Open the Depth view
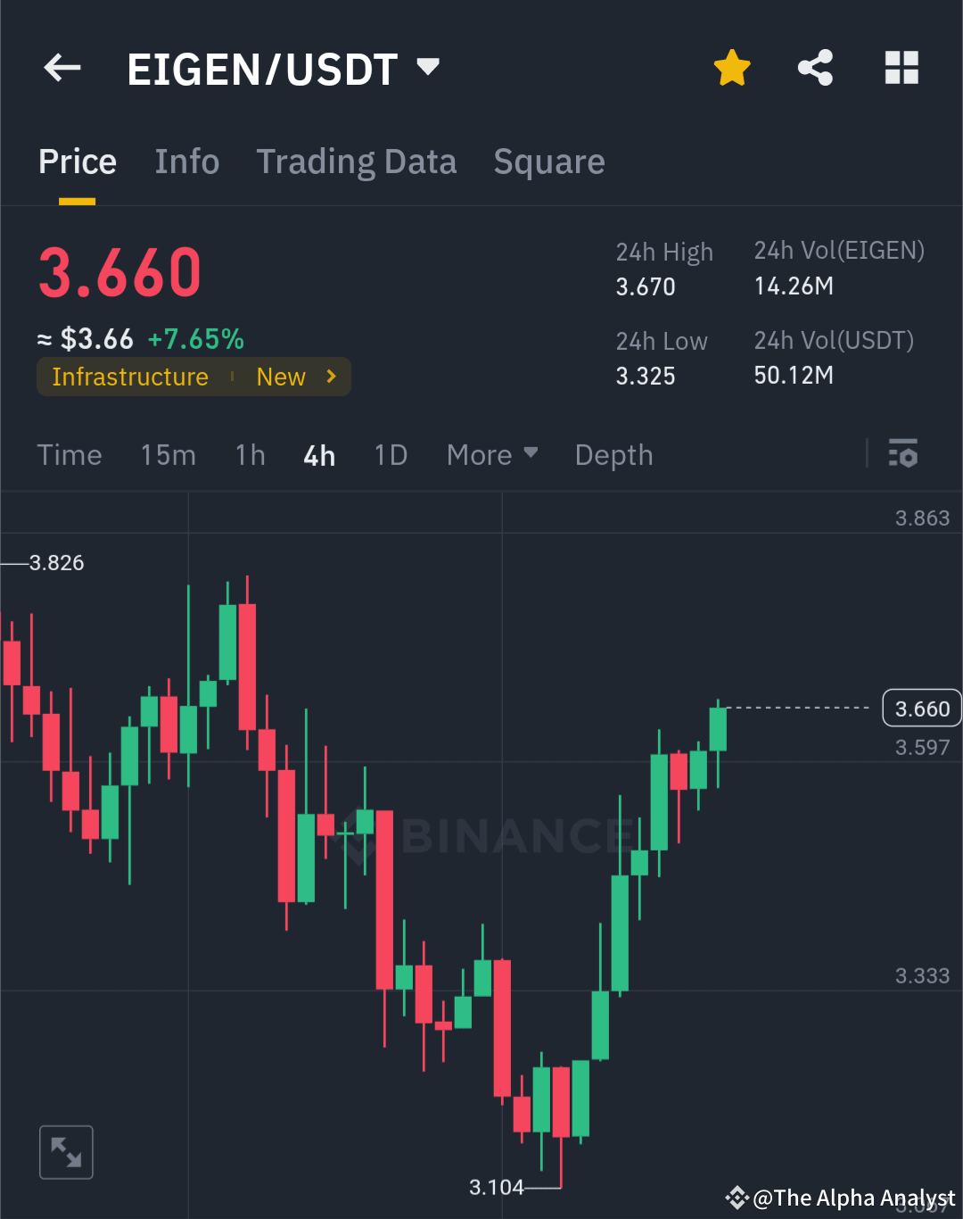The height and width of the screenshot is (1219, 963). tap(613, 454)
